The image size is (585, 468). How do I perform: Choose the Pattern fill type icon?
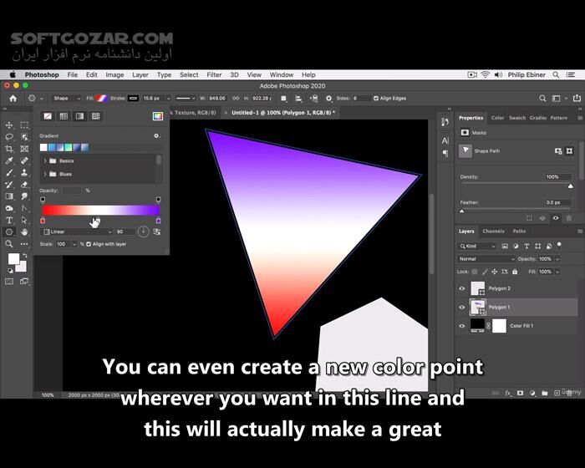[96, 116]
